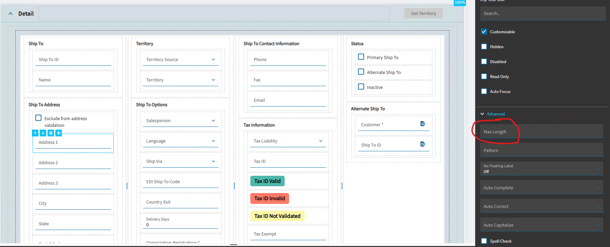Viewport: 610px width, 247px height.
Task: Uncheck the Customizable checkbox
Action: click(484, 32)
